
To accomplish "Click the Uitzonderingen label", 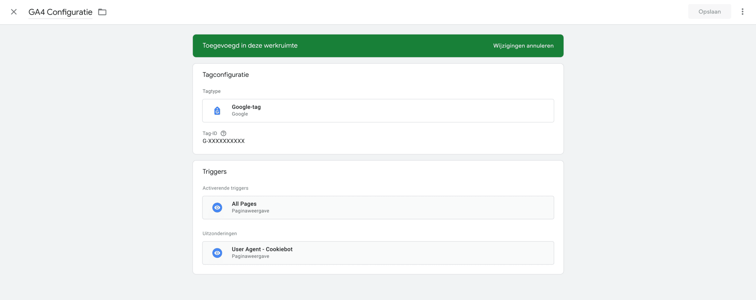I will point(220,233).
